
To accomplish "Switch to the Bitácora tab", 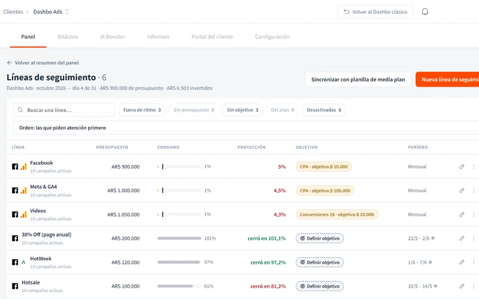I will click(x=68, y=36).
